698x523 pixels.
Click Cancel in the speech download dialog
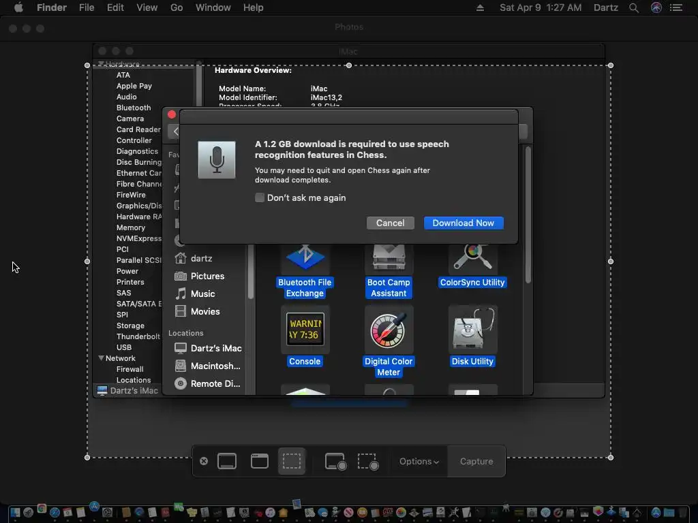coord(391,223)
